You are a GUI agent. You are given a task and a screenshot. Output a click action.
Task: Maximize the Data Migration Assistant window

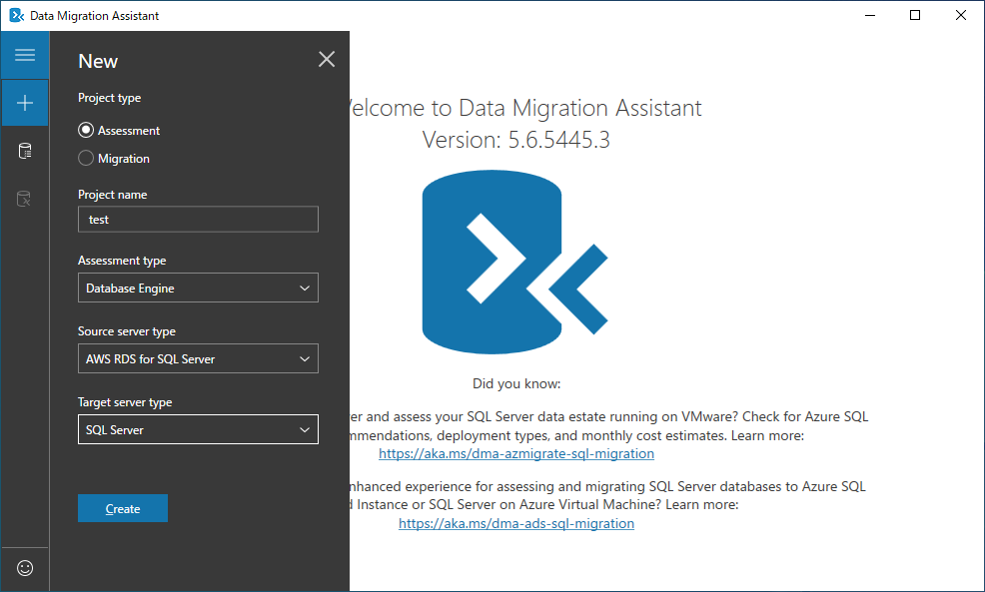915,15
